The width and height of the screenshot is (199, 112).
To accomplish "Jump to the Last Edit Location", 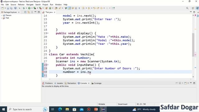I will (x=95, y=8).
